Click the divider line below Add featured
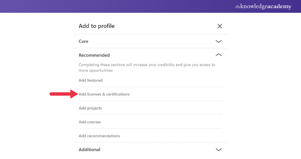This screenshot has width=301, height=159. tap(150, 87)
